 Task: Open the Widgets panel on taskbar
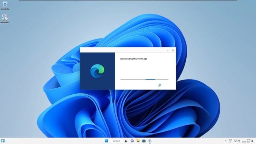3,141
